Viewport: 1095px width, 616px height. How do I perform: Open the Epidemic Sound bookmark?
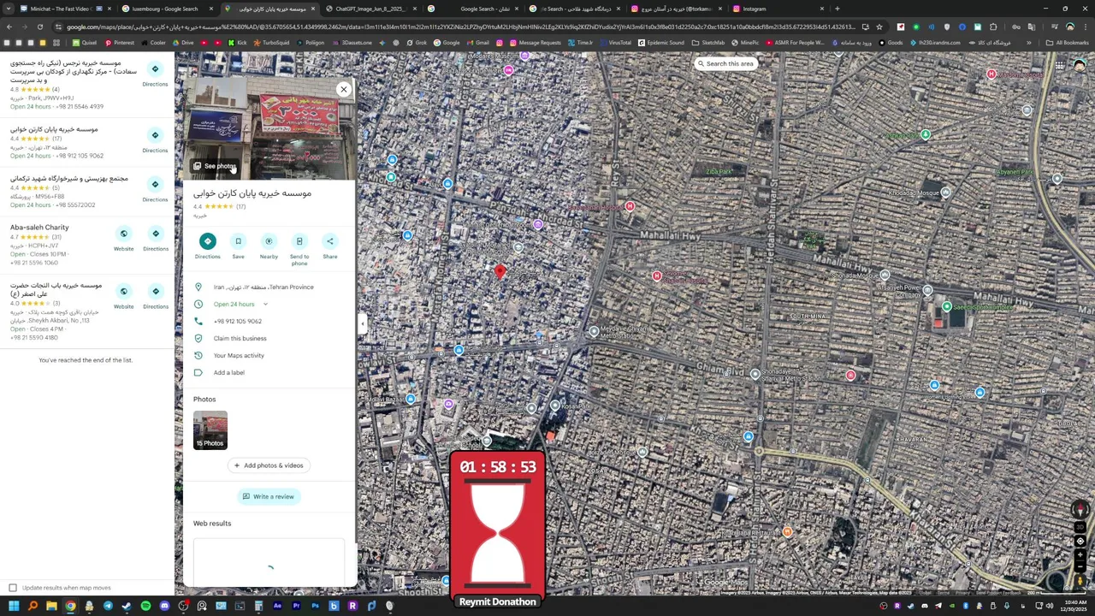tap(661, 43)
